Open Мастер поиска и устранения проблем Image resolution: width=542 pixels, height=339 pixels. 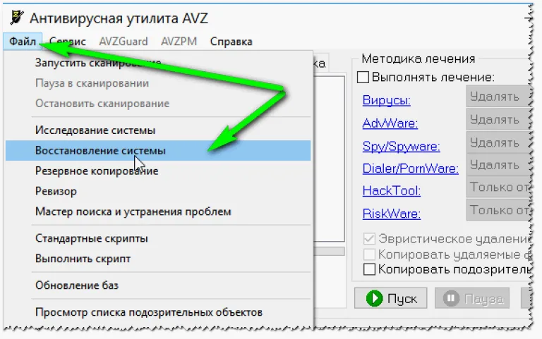pos(158,211)
